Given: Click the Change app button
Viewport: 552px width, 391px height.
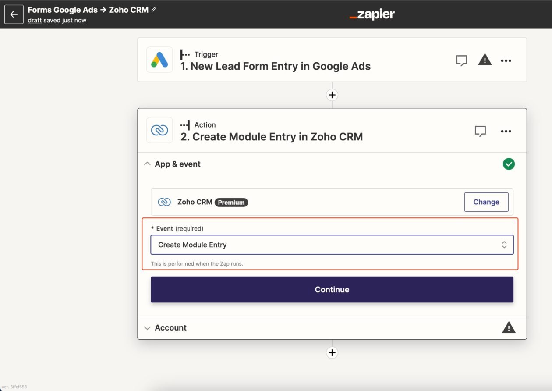Looking at the screenshot, I should tap(486, 202).
